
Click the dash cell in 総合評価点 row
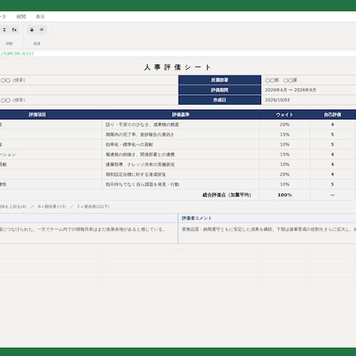332,195
